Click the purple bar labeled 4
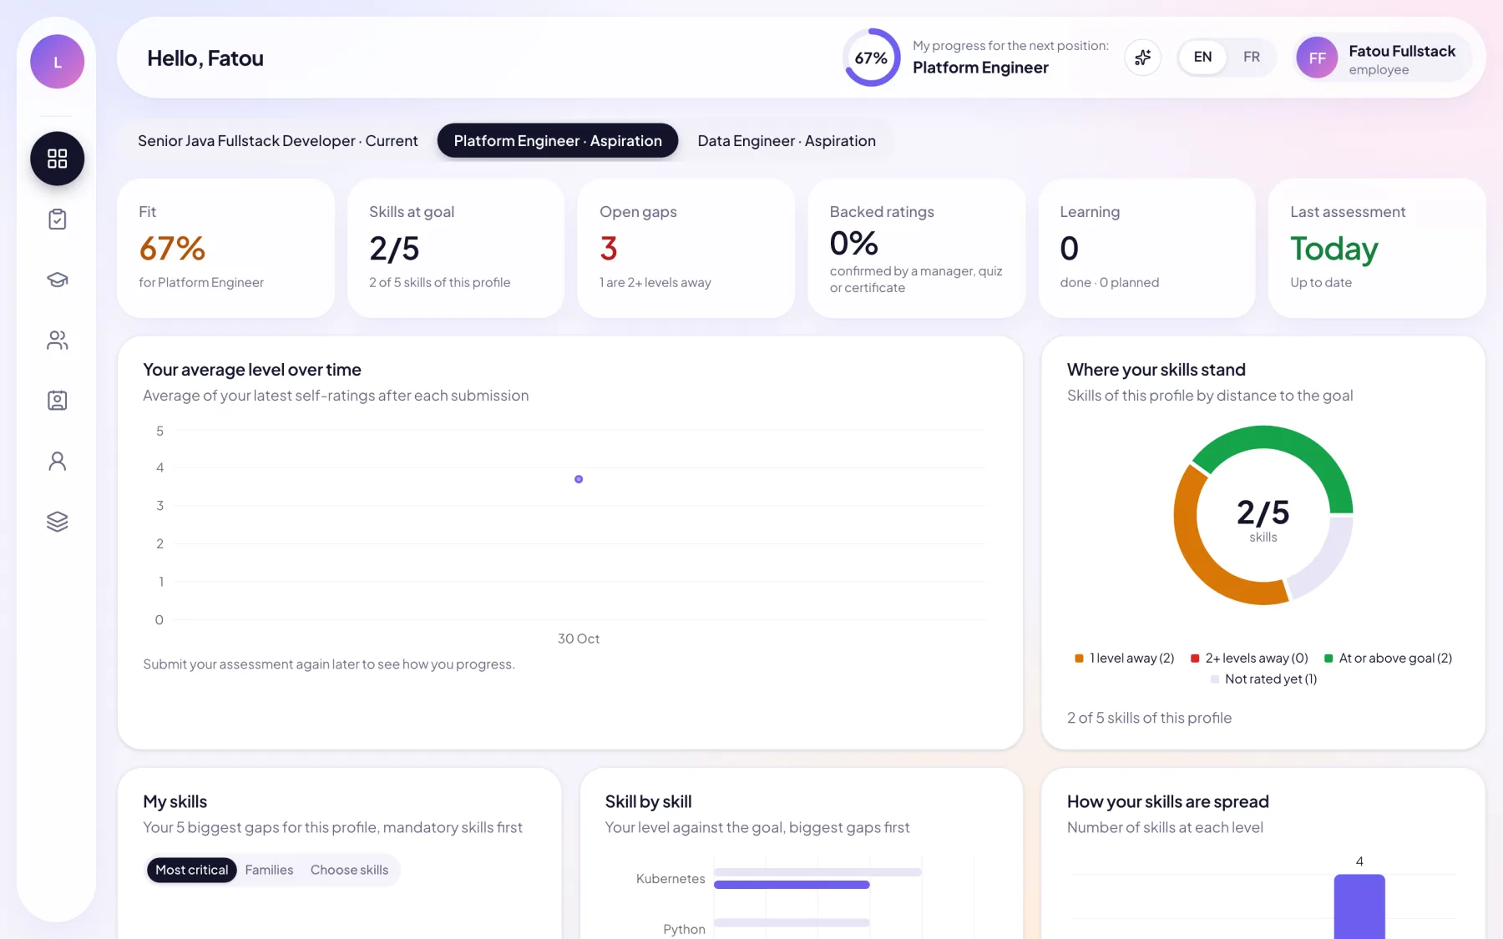The height and width of the screenshot is (939, 1503). point(1359,906)
